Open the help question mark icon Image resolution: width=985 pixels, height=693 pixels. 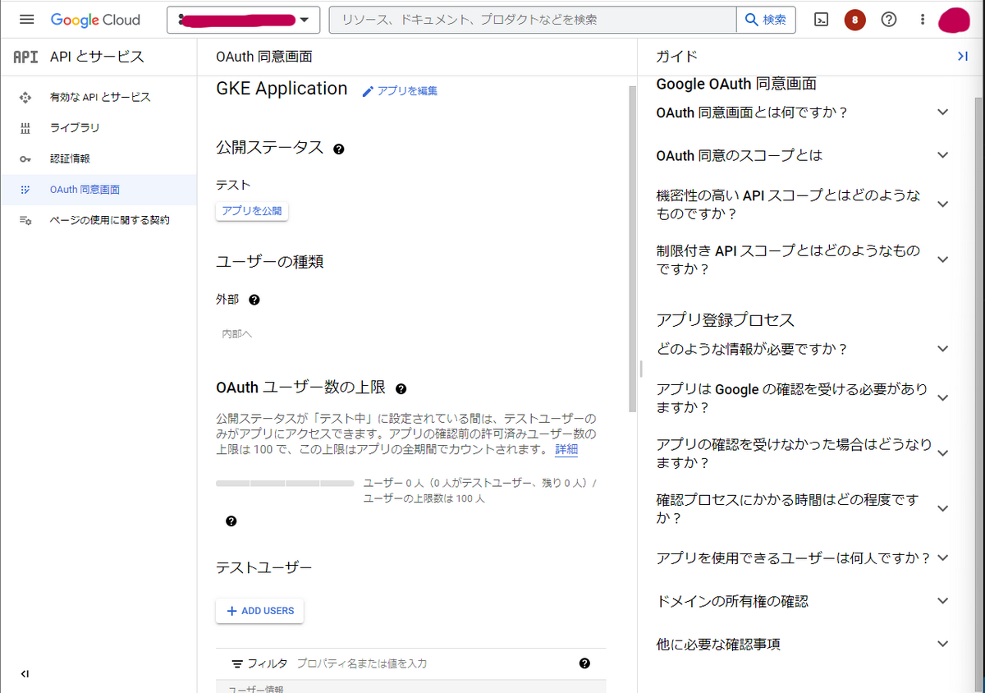coord(888,20)
